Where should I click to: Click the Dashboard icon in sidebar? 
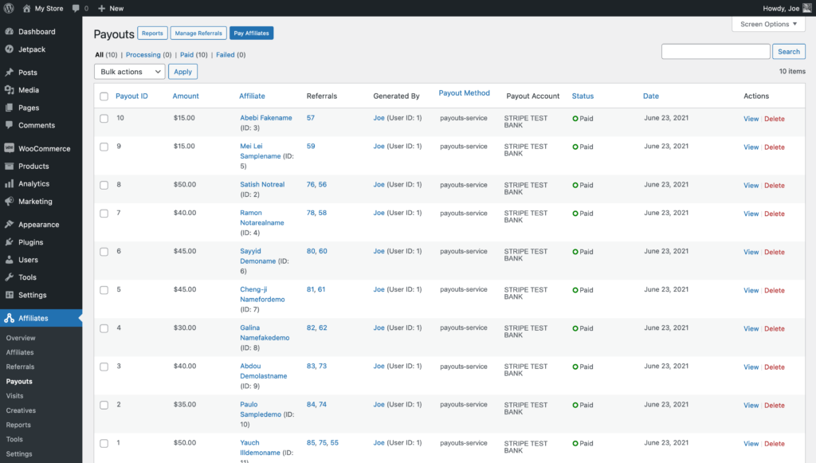[x=9, y=32]
